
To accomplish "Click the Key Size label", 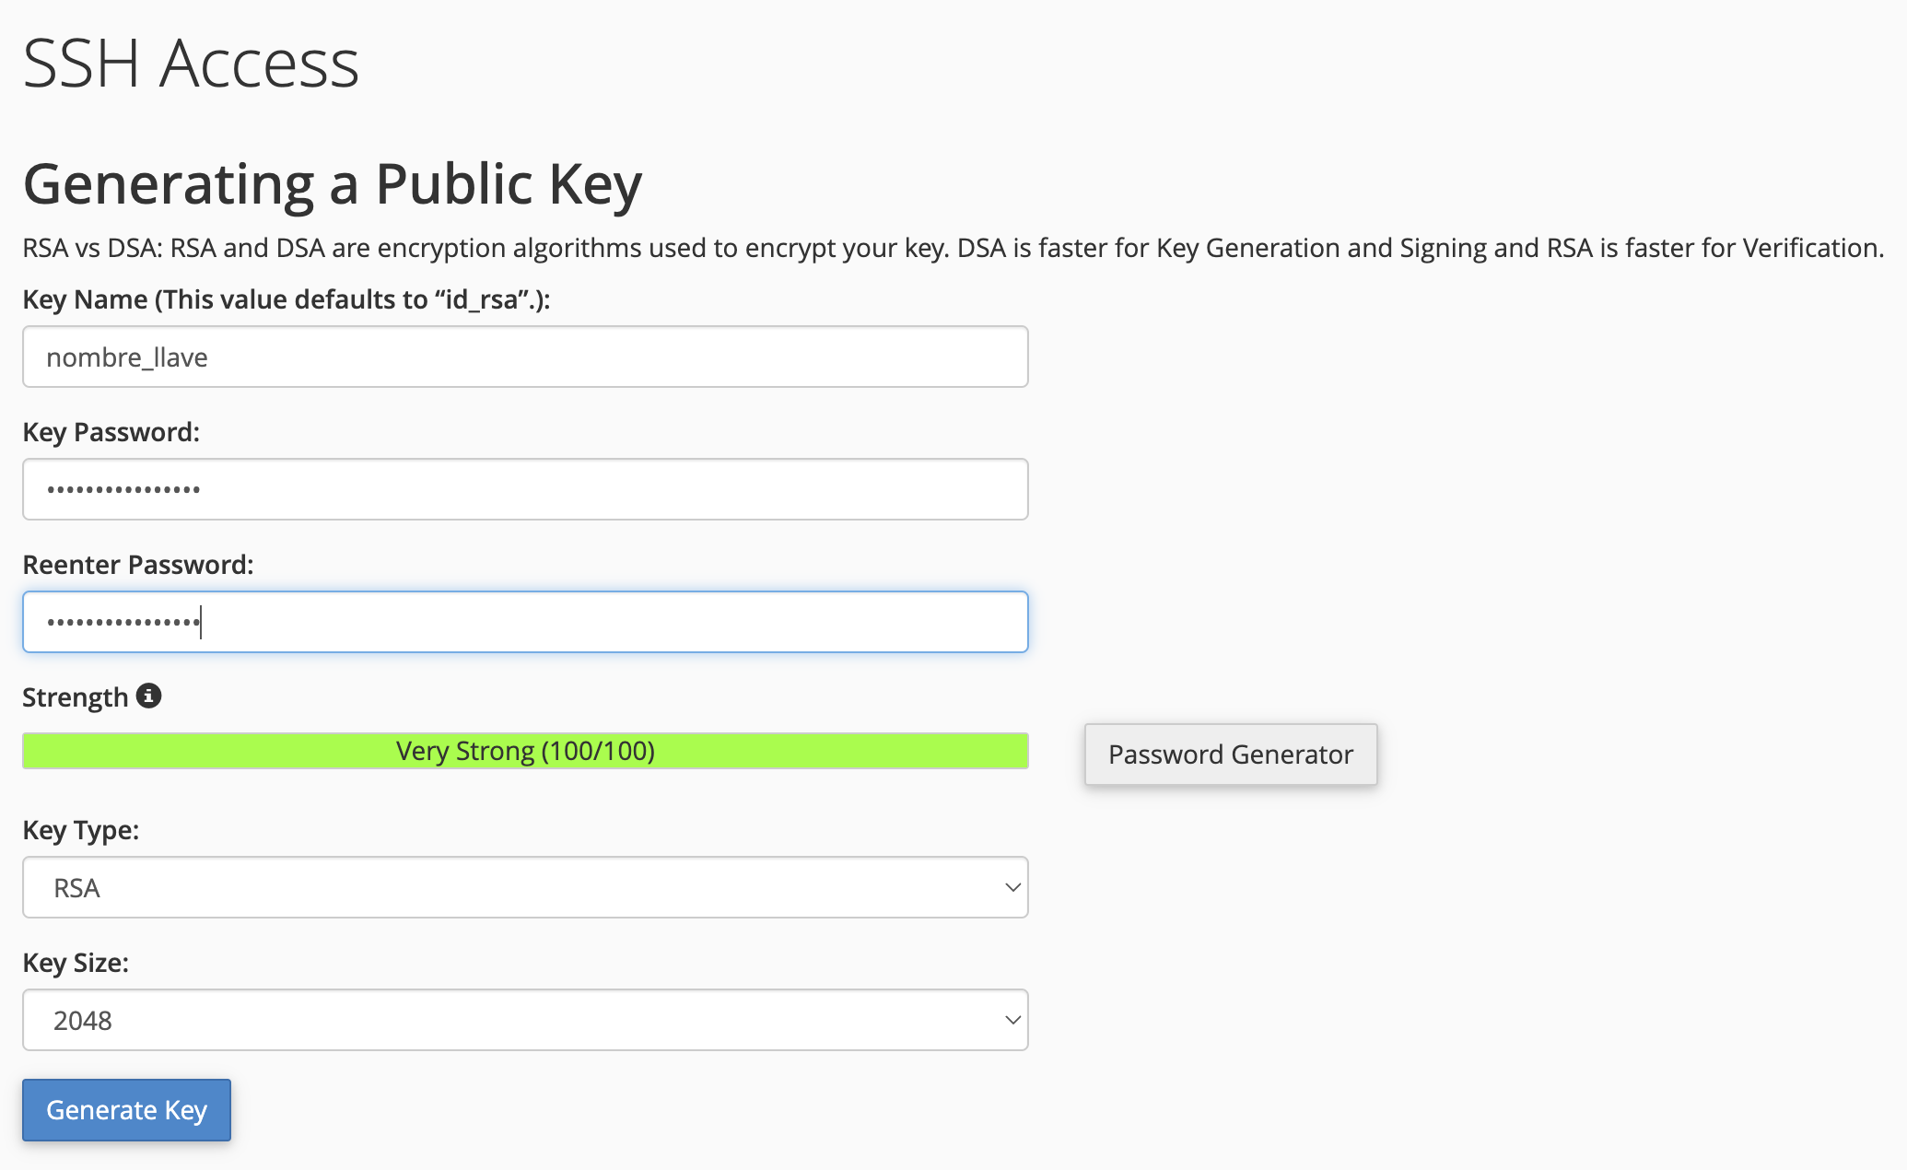I will 76,963.
